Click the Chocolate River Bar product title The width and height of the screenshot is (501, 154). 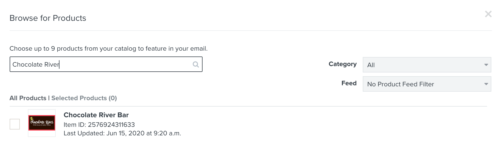(x=96, y=115)
